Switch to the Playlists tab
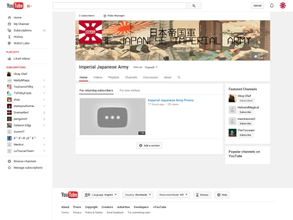 pos(113,78)
